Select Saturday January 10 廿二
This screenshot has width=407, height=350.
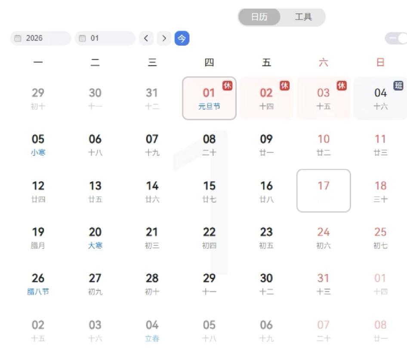click(x=324, y=145)
